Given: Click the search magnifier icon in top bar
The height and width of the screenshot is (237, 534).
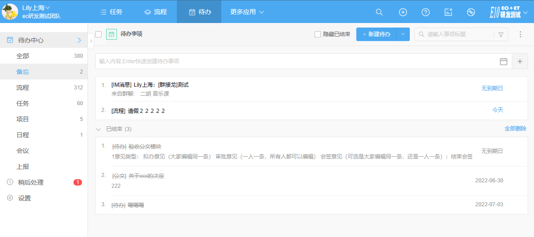Looking at the screenshot, I should (379, 12).
